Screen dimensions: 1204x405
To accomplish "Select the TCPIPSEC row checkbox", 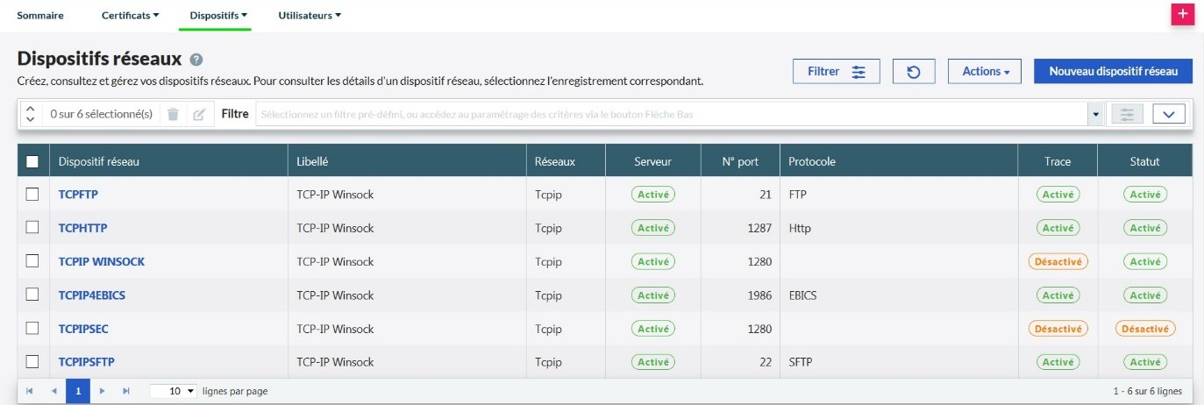I will [32, 328].
